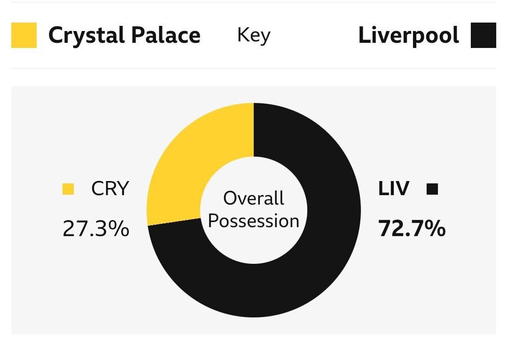
Task: Select the Crystal Palace team name
Action: coord(124,36)
